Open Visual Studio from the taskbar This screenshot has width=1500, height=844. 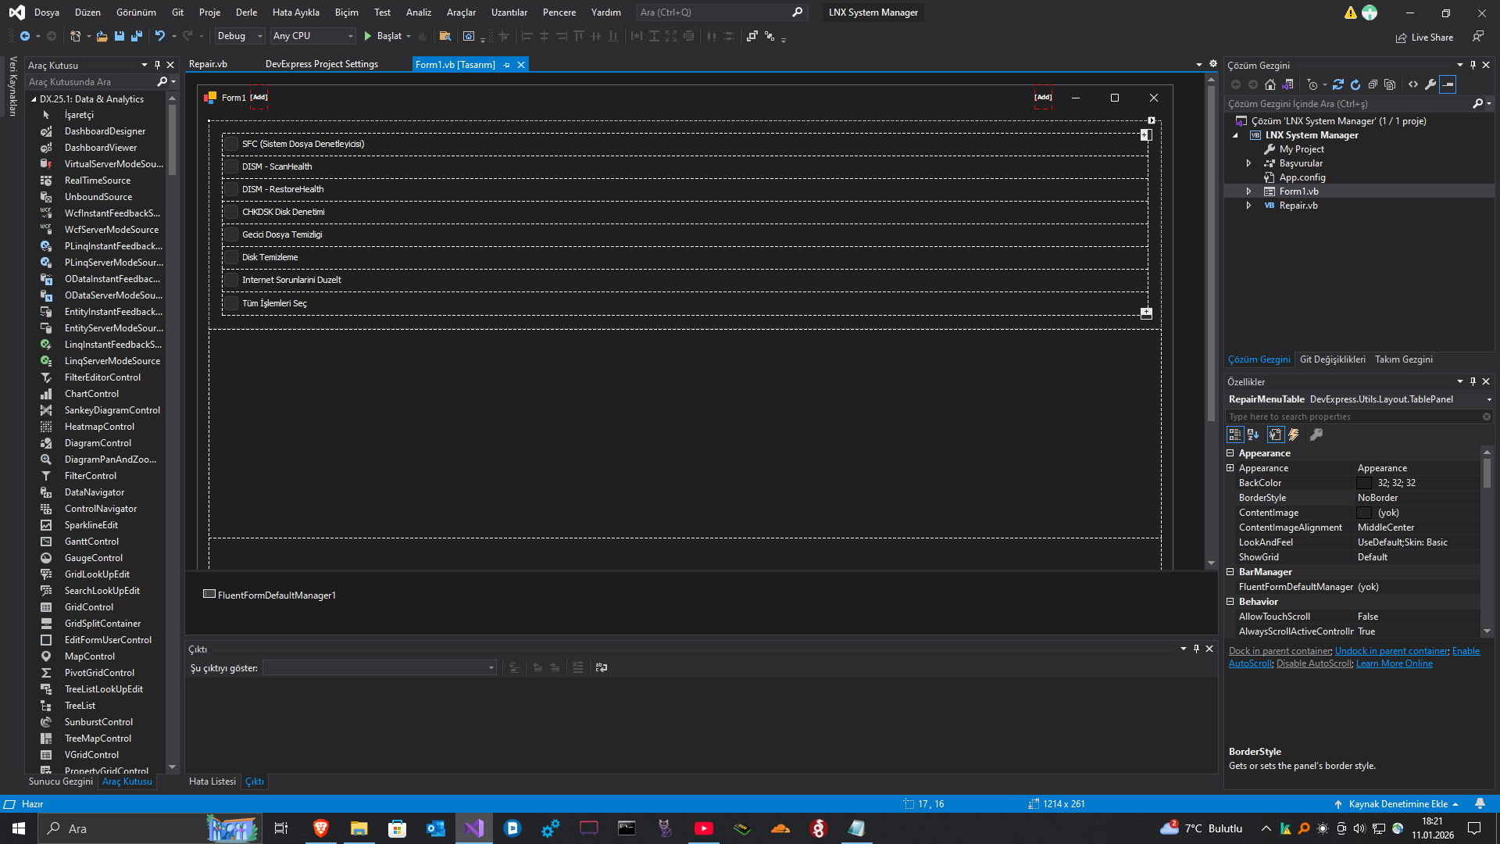(x=474, y=828)
